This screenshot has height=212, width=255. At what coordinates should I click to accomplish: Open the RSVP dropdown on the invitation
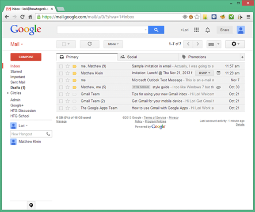pyautogui.click(x=205, y=73)
